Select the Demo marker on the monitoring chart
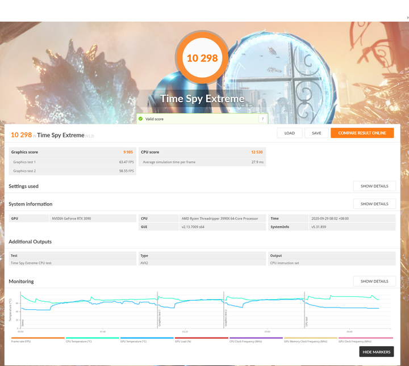 [x=23, y=323]
